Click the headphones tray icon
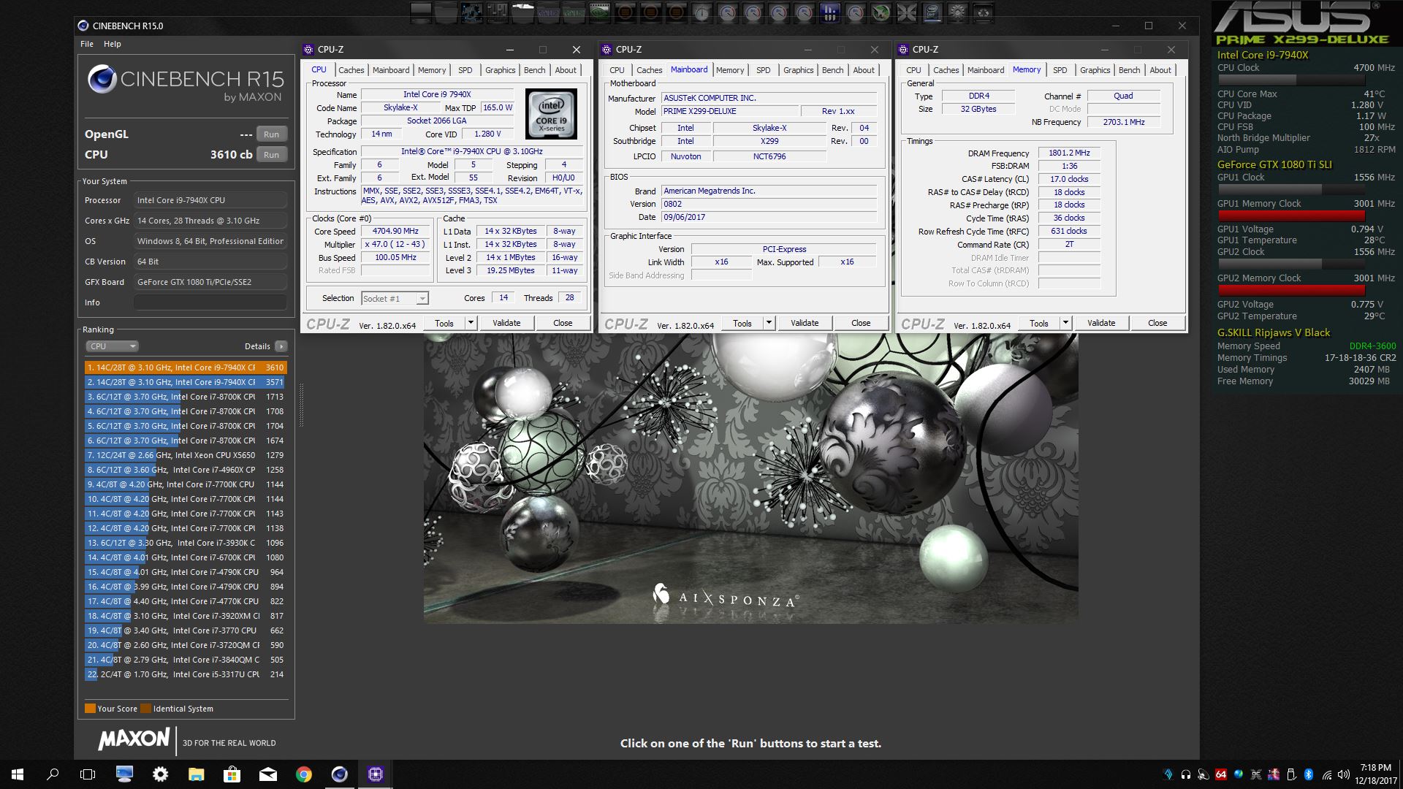 [1186, 774]
